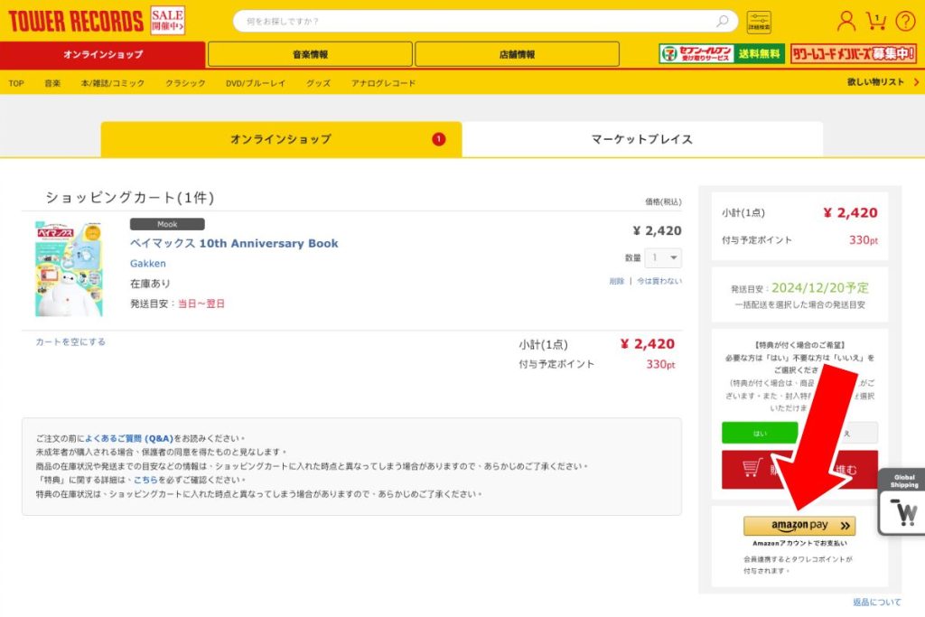Click the help question mark icon
Screen dimensions: 925x617
[905, 21]
